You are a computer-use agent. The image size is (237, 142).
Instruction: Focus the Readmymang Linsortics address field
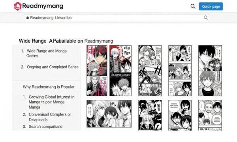pyautogui.click(x=117, y=18)
